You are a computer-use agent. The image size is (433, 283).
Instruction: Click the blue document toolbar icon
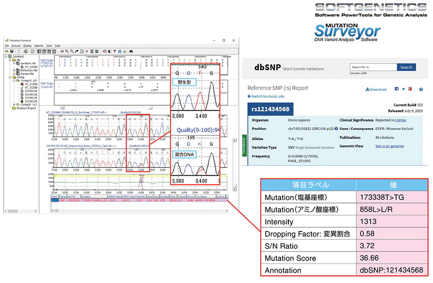(120, 51)
